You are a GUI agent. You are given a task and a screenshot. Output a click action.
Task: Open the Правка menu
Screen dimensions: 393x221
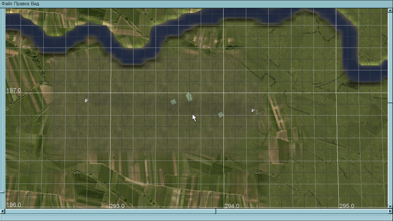(22, 4)
